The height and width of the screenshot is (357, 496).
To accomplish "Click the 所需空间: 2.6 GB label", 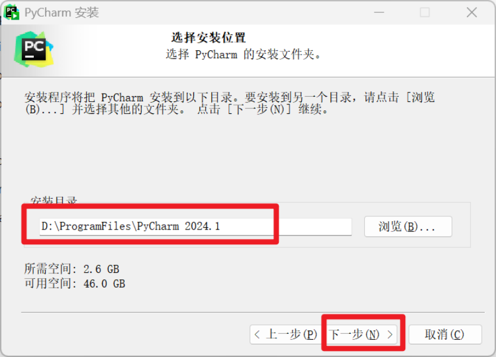I will tap(72, 269).
